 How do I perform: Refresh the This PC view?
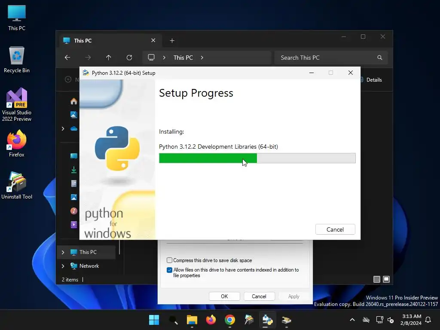click(x=129, y=58)
